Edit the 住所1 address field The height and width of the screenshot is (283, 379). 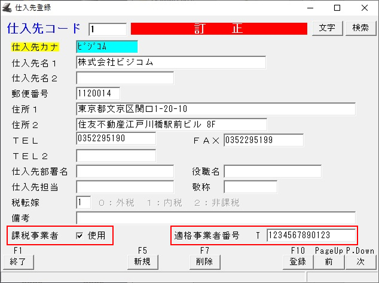click(x=216, y=109)
